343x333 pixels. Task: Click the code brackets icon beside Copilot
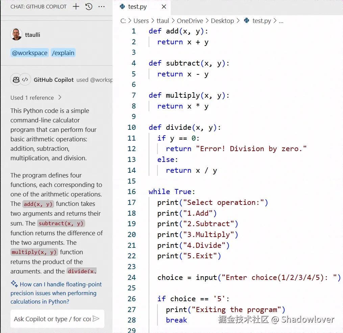(x=25, y=79)
